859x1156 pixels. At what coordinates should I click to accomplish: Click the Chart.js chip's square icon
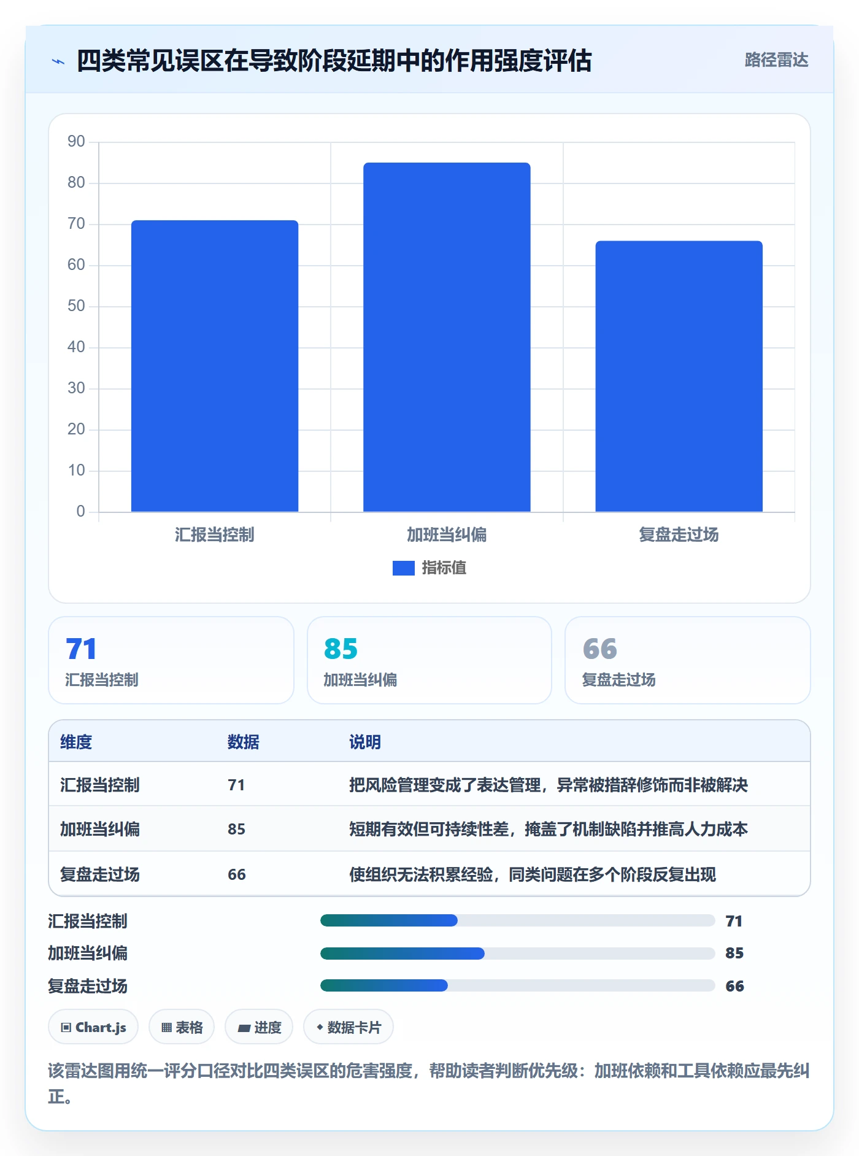(66, 1027)
